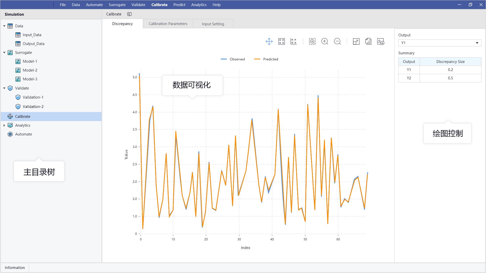Pop the chart out into a new window
Viewport: 486px width, 273px height.
coord(356,41)
